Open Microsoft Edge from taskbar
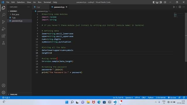Image resolution: width=187 pixels, height=105 pixels. click(99, 102)
